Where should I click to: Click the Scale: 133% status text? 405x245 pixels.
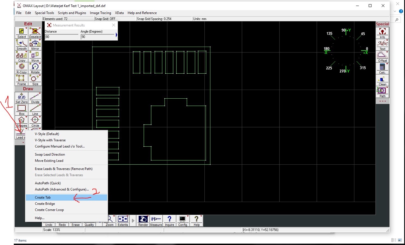point(52,230)
